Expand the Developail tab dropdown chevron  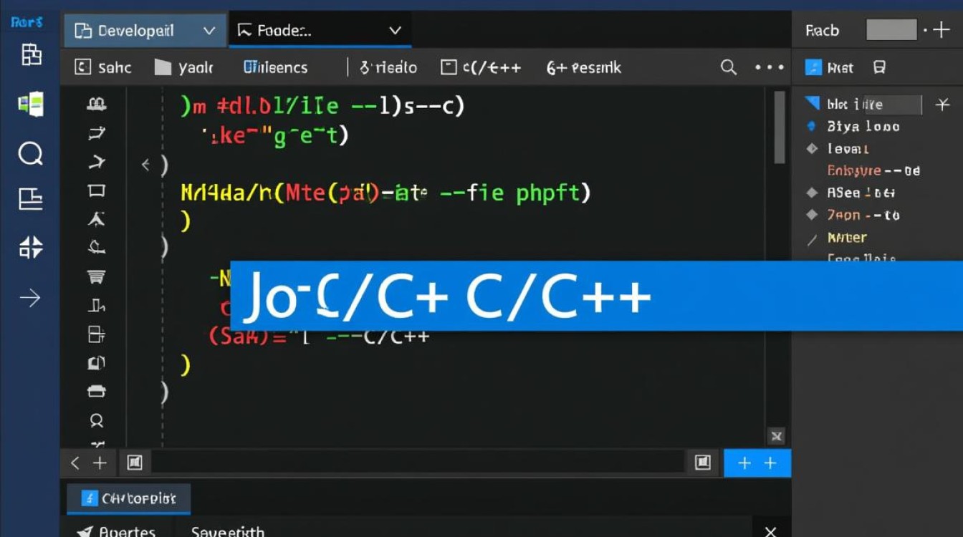point(209,31)
